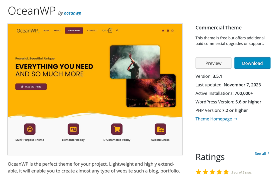Open the oceanwp author link
The image size is (280, 176).
[72, 13]
